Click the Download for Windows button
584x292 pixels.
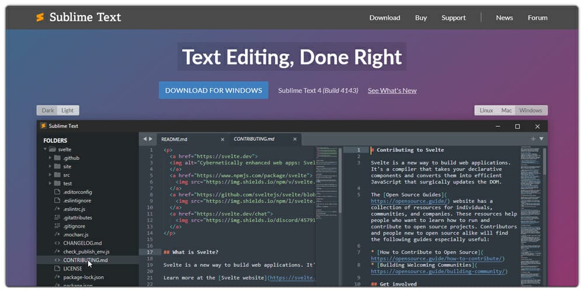pyautogui.click(x=213, y=90)
